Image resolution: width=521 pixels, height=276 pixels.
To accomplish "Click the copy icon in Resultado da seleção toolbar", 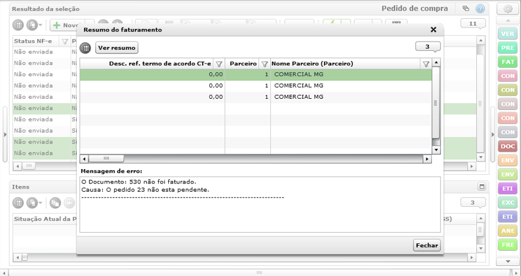I will coord(32,25).
